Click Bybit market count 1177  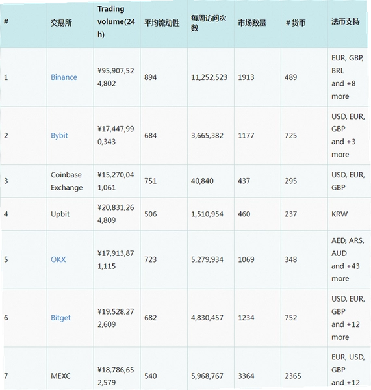coord(246,136)
